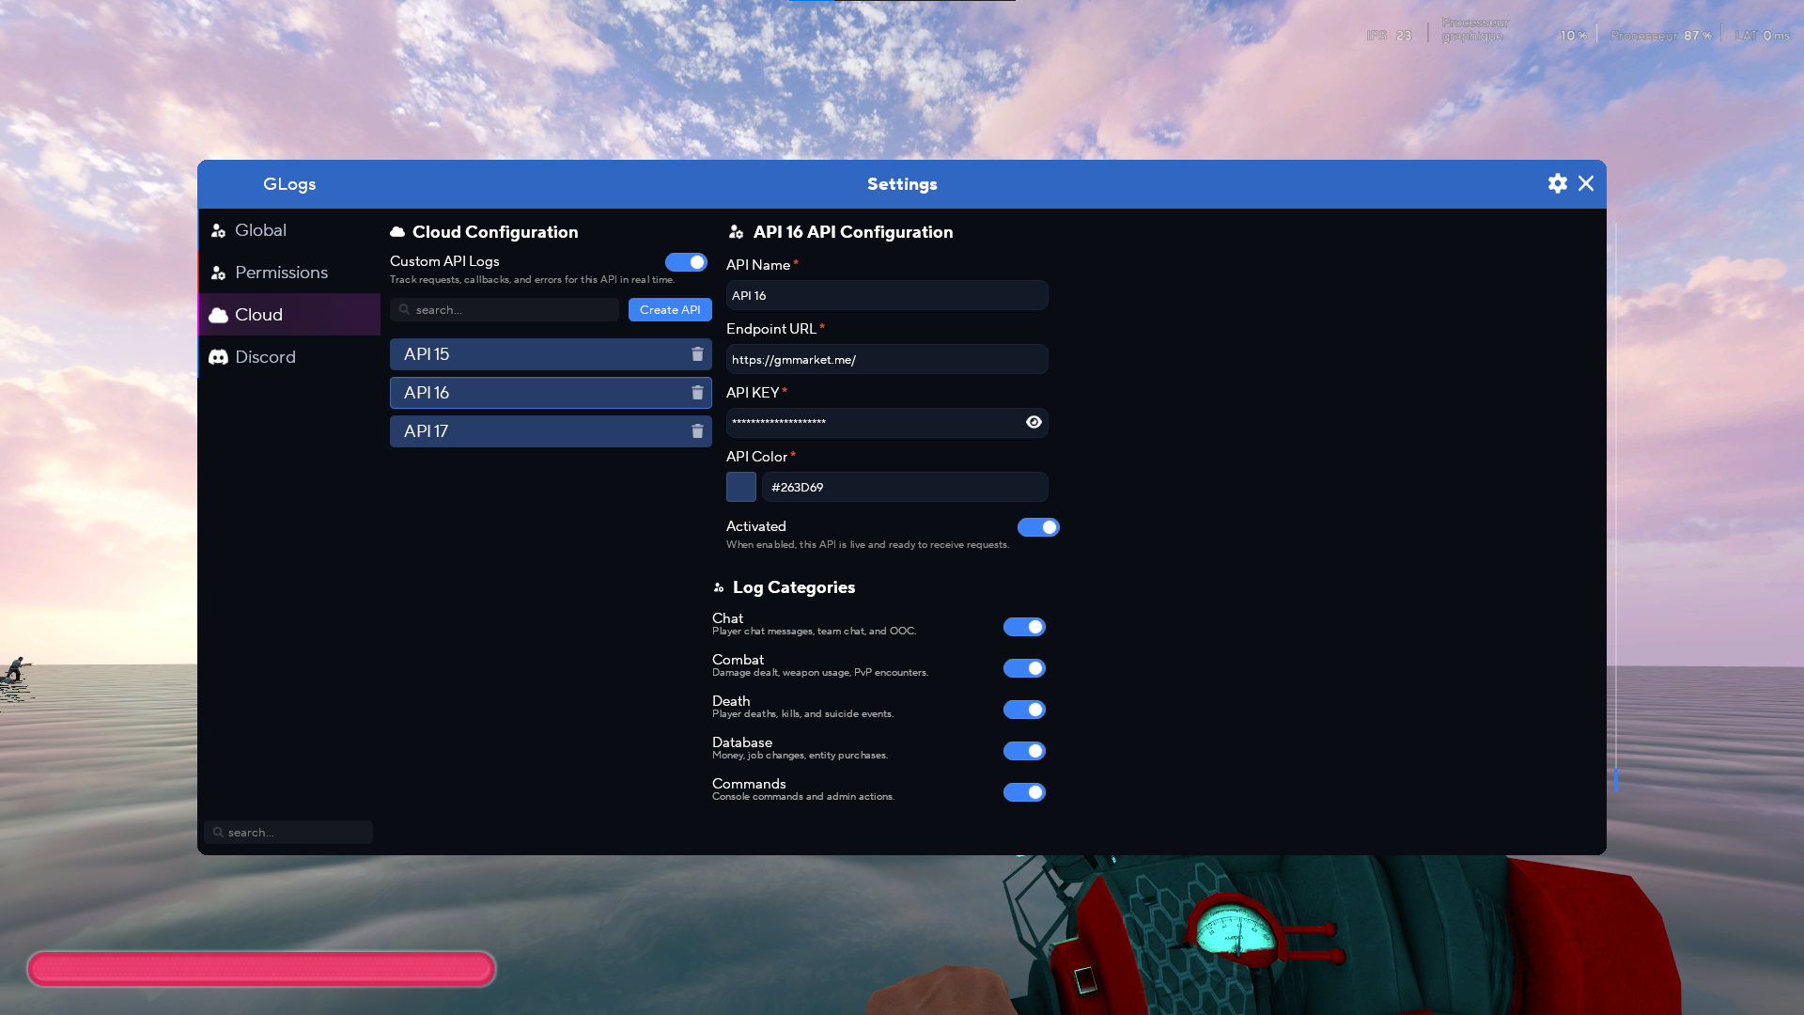This screenshot has width=1804, height=1015.
Task: Disable Commands log category
Action: tap(1024, 792)
